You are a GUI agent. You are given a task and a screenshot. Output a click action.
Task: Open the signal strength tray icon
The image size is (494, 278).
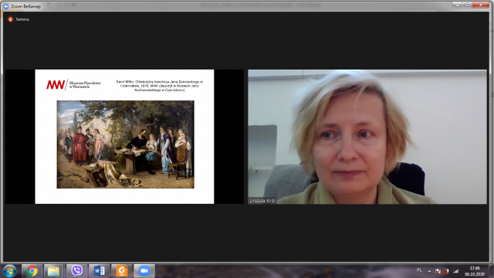pyautogui.click(x=456, y=271)
